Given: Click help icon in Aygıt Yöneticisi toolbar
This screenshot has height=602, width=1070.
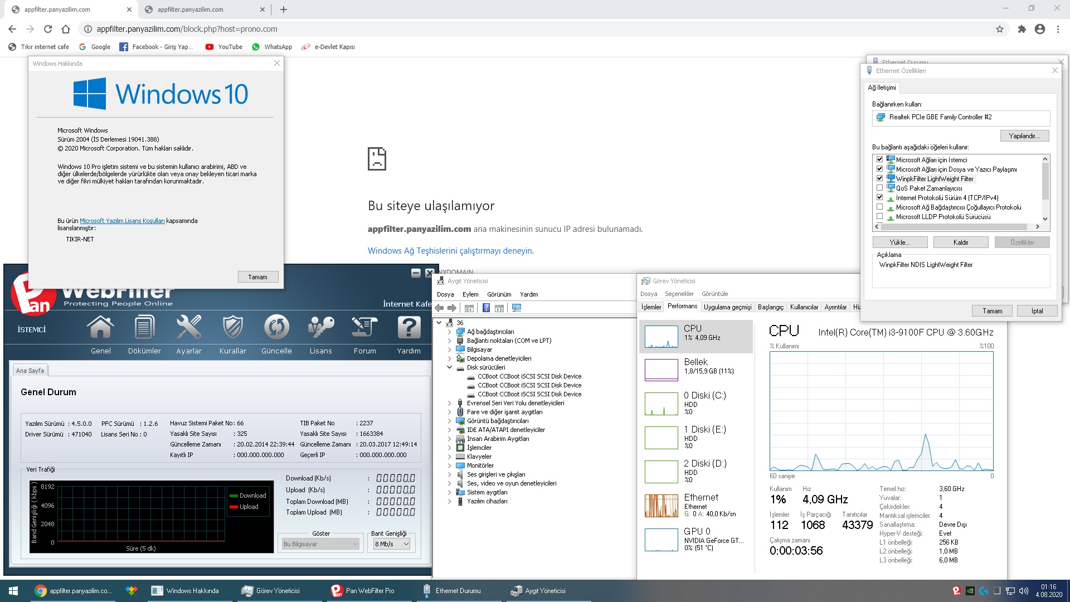Looking at the screenshot, I should tap(486, 308).
